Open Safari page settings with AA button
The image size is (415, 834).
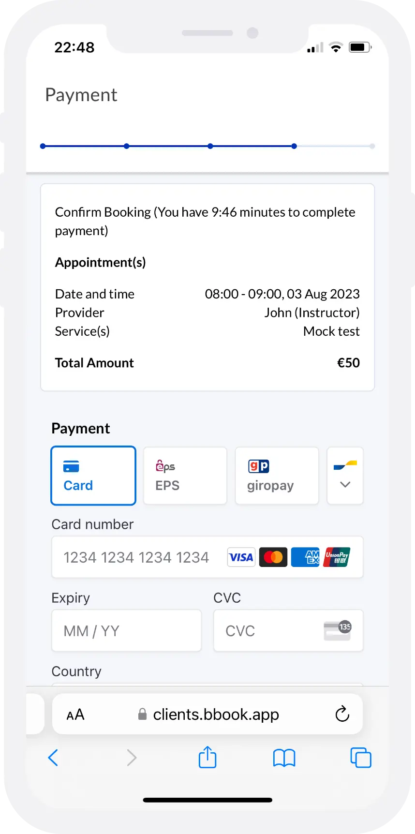tap(75, 714)
